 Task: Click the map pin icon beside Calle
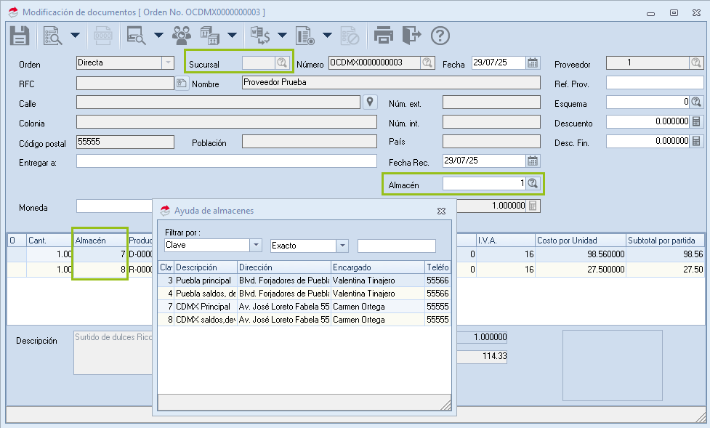coord(370,102)
